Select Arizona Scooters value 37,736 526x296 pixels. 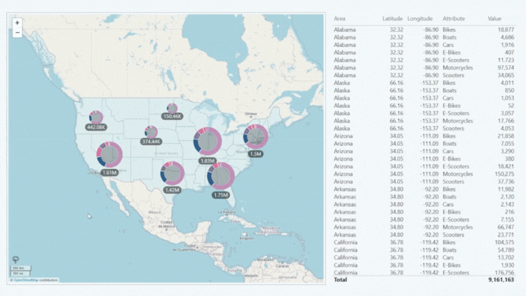506,182
